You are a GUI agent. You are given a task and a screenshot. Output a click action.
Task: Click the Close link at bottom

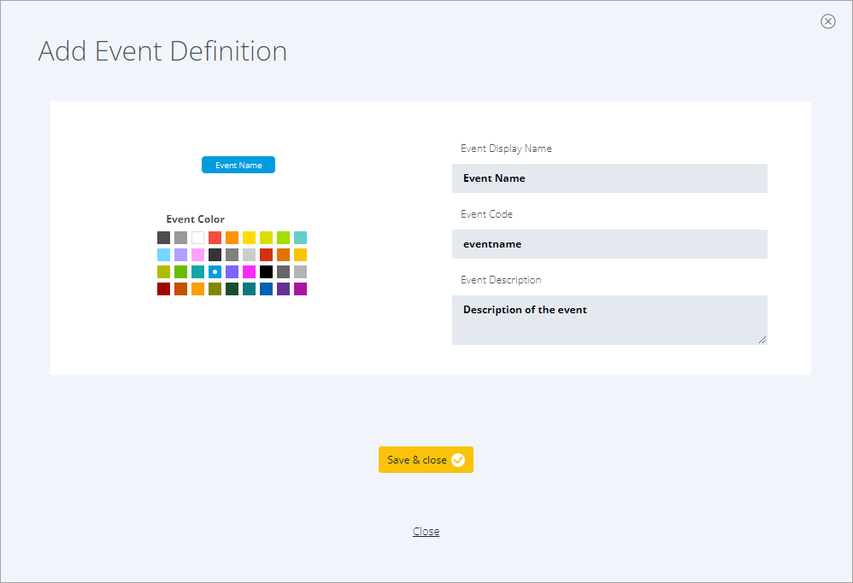click(x=426, y=532)
